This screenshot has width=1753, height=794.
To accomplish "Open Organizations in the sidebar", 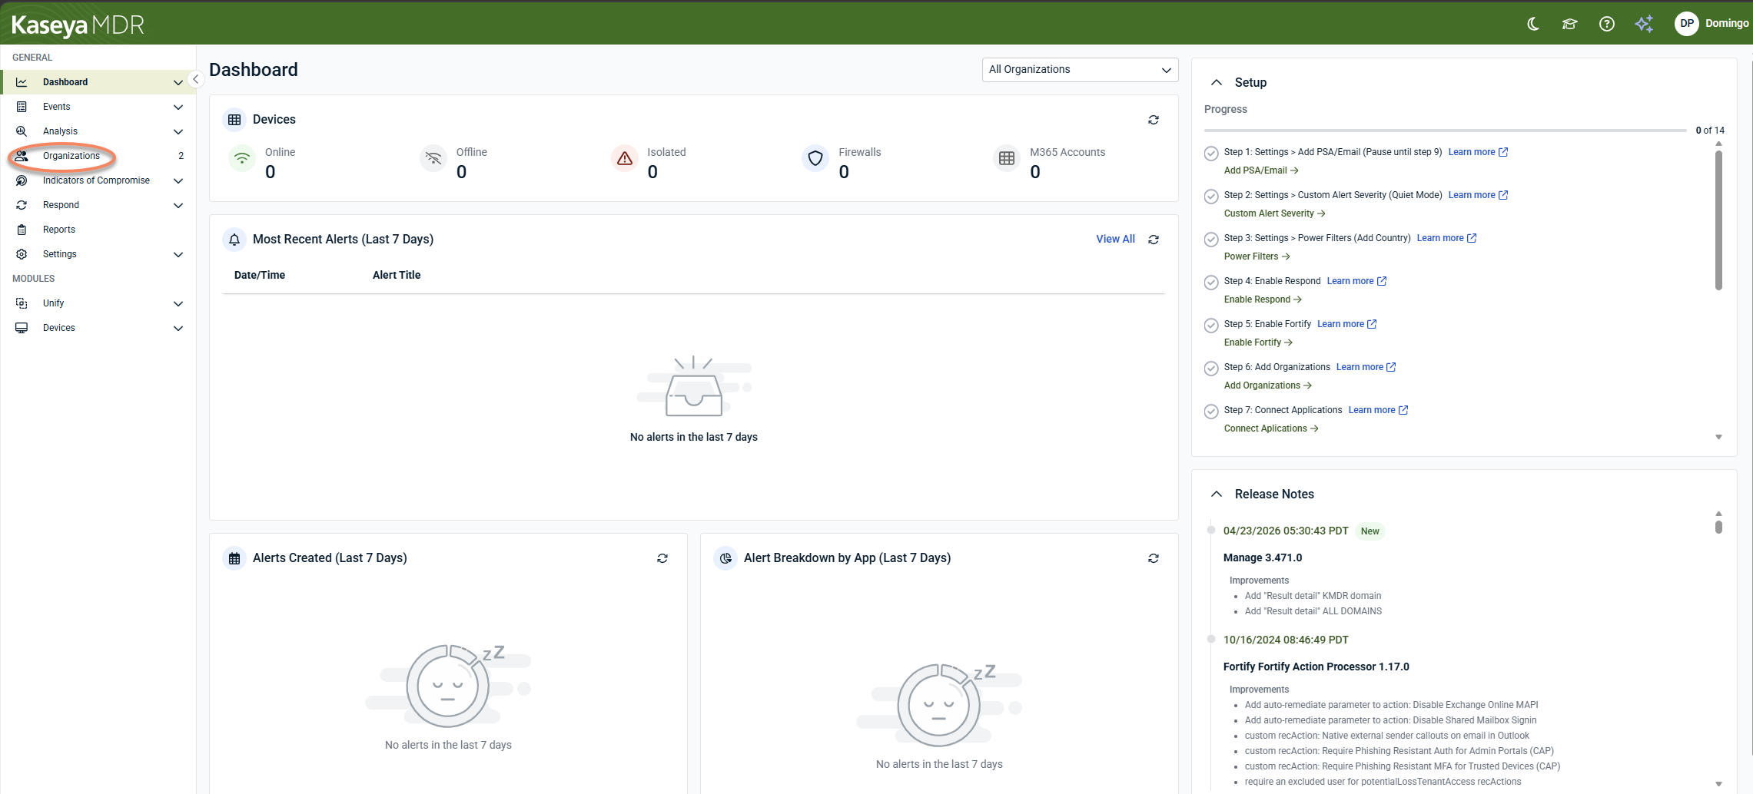I will [x=98, y=156].
